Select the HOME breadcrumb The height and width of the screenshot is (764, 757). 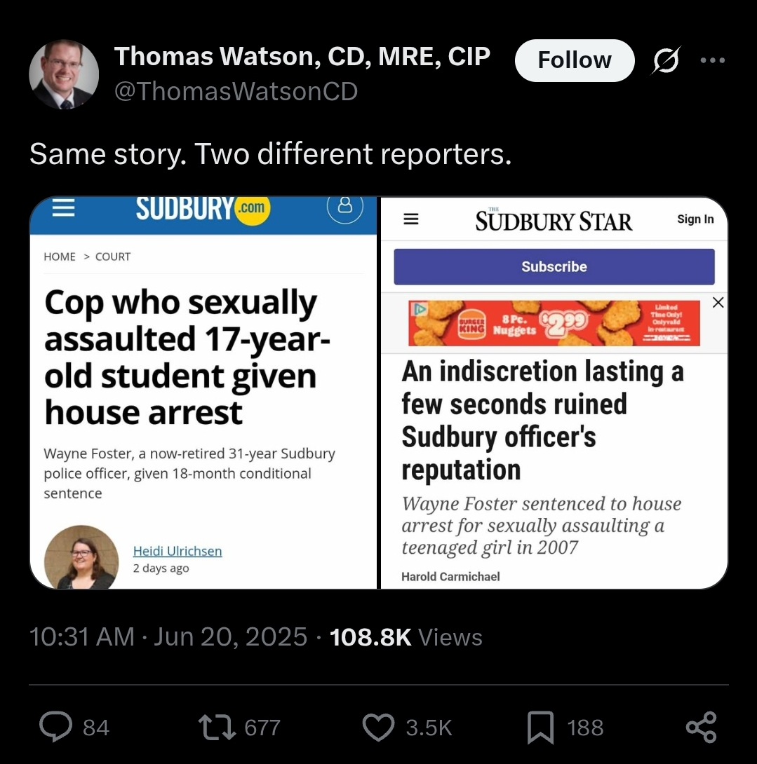tap(60, 257)
